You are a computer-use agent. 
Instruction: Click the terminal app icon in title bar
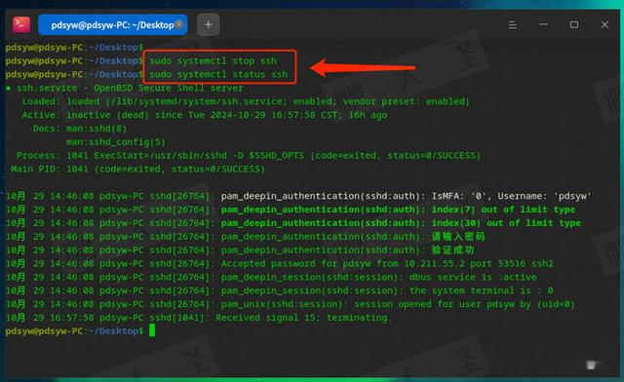point(21,24)
